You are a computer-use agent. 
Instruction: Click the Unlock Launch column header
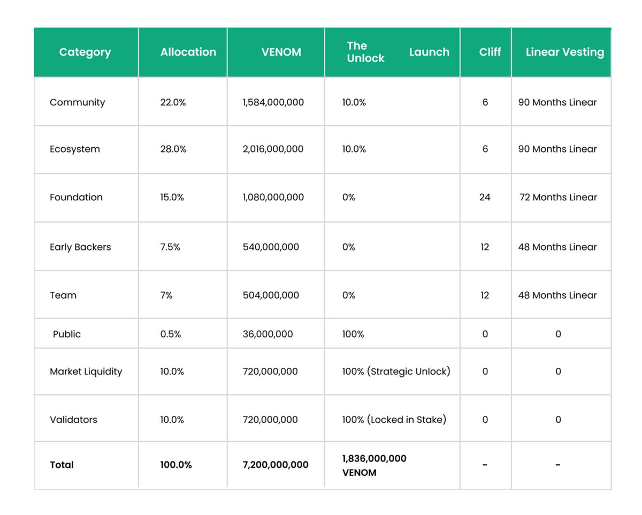point(392,52)
